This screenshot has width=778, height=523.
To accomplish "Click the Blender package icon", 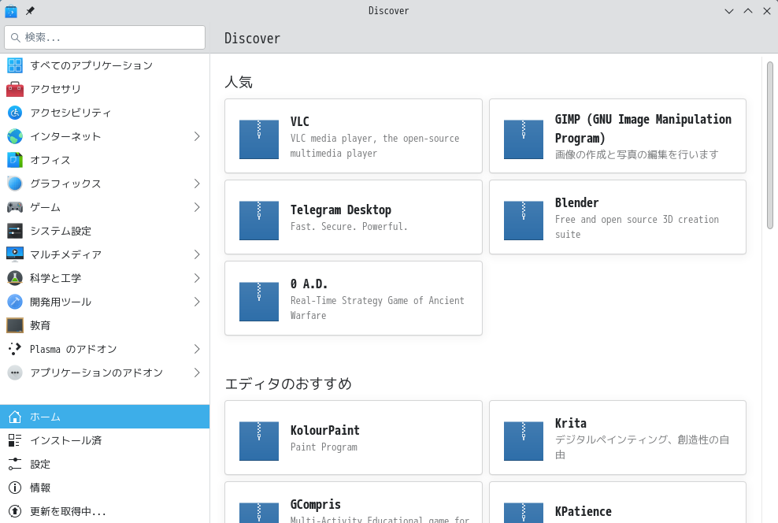I will click(524, 221).
